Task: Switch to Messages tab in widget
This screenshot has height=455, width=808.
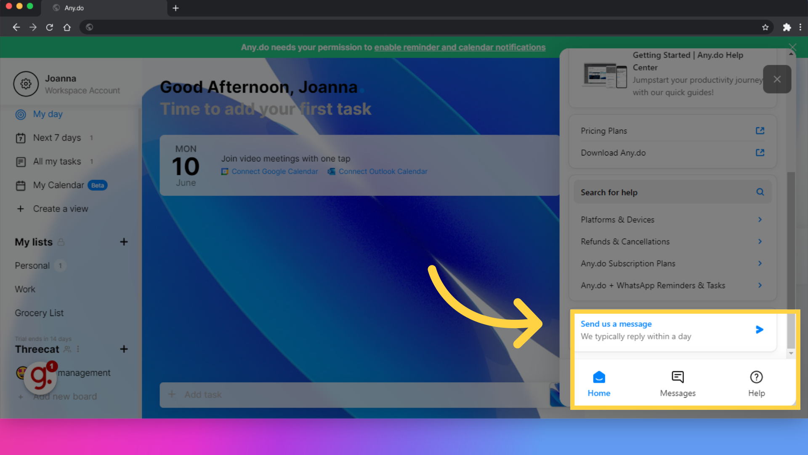Action: [678, 384]
